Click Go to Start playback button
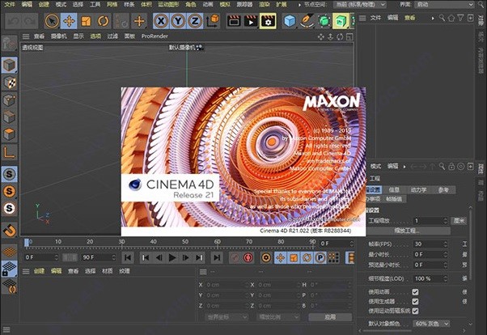This screenshot has width=487, height=335. [128, 257]
